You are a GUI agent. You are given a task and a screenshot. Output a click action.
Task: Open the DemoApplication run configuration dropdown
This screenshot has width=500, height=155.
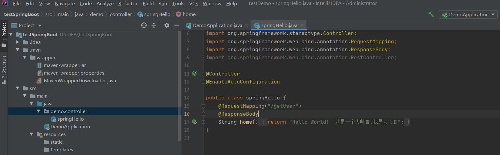468,14
